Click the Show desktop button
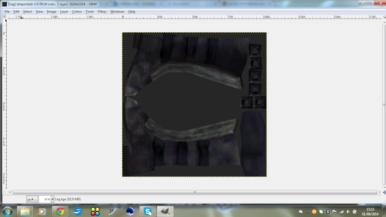The height and width of the screenshot is (217, 386). coord(384,212)
